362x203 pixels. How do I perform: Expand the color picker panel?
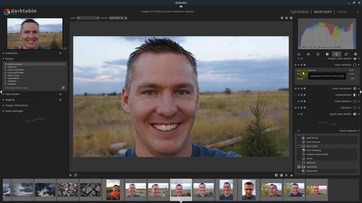pyautogui.click(x=12, y=94)
